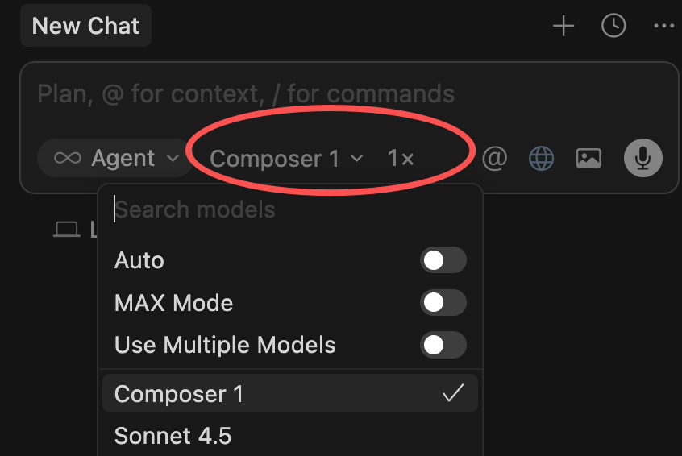Image resolution: width=682 pixels, height=456 pixels.
Task: Click the 1× usage multiplier label
Action: click(401, 159)
